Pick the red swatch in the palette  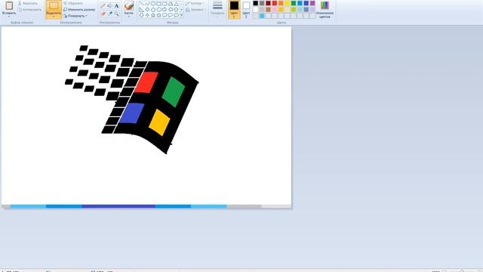275,3
